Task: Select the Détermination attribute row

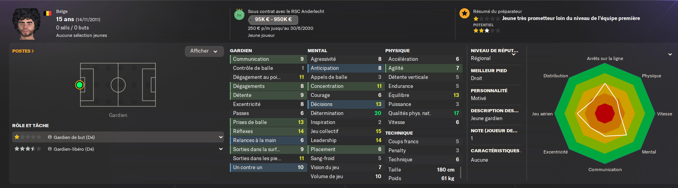Action: click(x=345, y=113)
